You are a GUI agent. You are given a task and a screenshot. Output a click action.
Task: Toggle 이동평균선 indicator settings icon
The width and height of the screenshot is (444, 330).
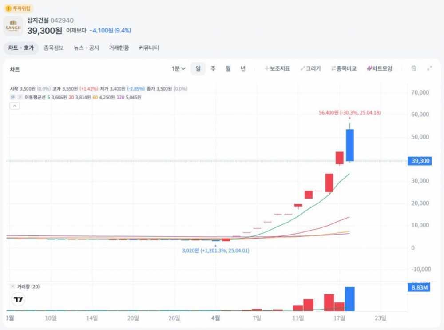click(x=13, y=97)
